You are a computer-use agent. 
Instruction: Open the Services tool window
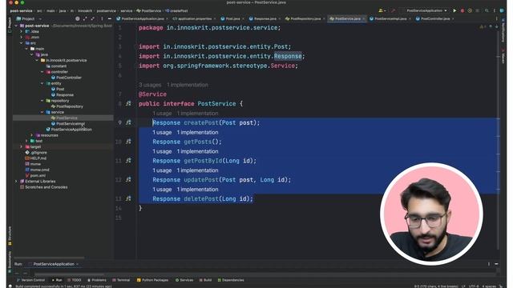184,280
